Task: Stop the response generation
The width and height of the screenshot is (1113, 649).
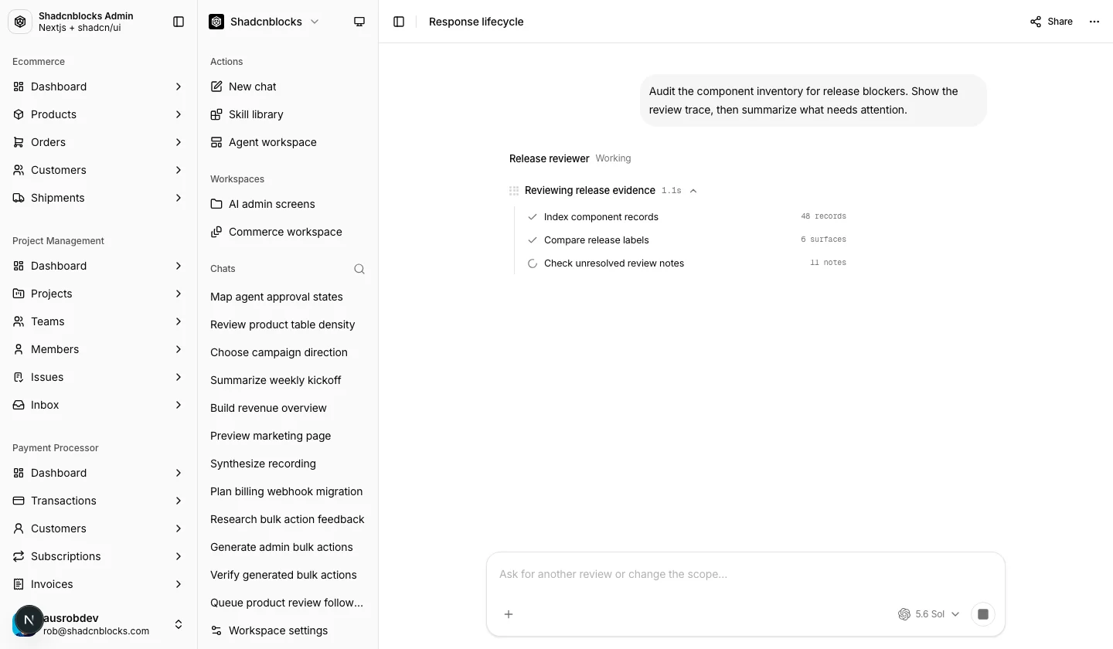Action: click(x=983, y=614)
